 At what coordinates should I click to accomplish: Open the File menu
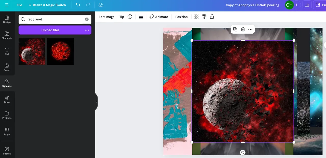point(19,5)
